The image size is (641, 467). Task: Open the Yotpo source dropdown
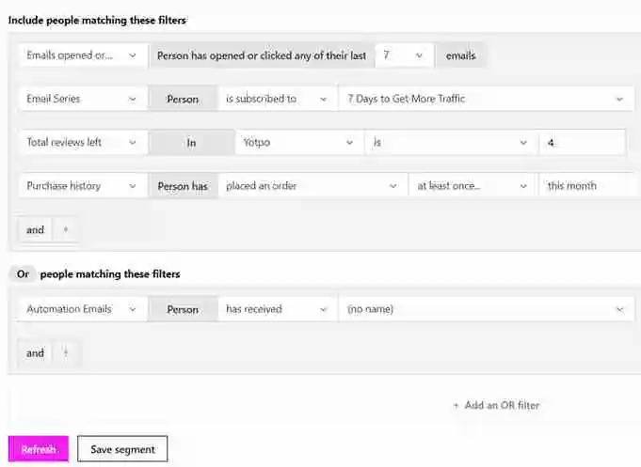point(299,142)
